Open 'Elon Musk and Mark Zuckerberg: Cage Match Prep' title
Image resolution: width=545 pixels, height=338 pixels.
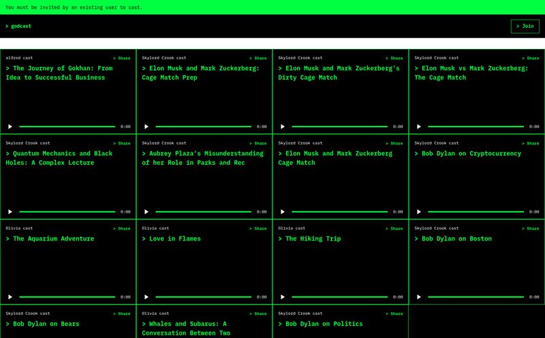pos(200,73)
